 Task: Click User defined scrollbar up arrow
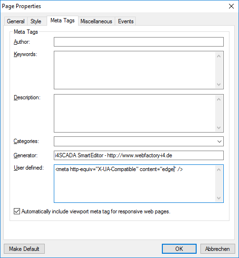(x=219, y=170)
